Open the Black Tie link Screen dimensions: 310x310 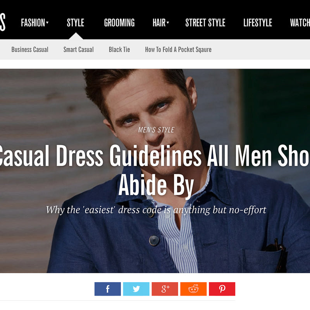click(119, 50)
